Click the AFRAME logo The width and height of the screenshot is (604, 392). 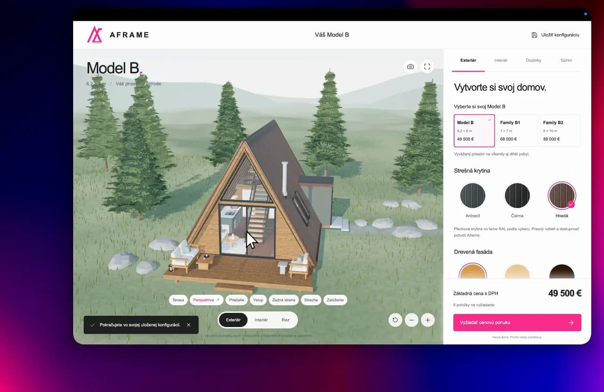click(x=118, y=35)
